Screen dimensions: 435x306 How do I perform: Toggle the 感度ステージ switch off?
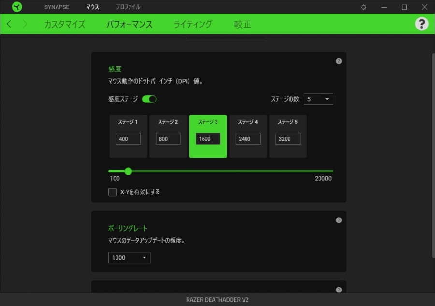point(149,99)
